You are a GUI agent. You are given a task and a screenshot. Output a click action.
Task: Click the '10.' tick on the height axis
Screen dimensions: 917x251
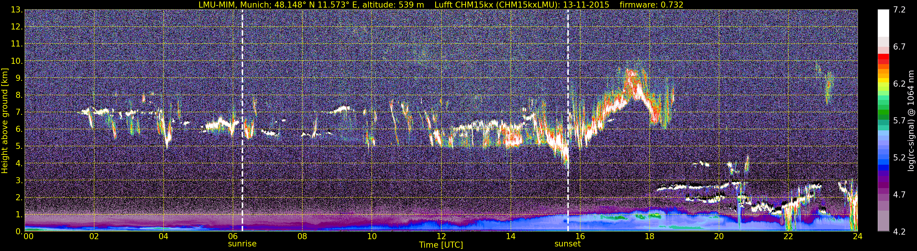(17, 61)
